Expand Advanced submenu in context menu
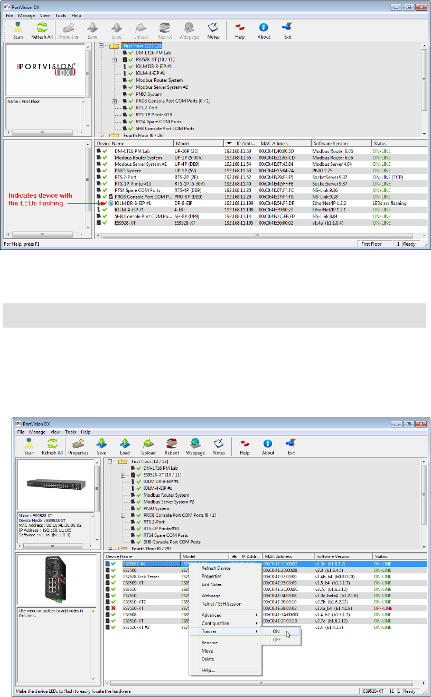The image size is (431, 697). 226,615
